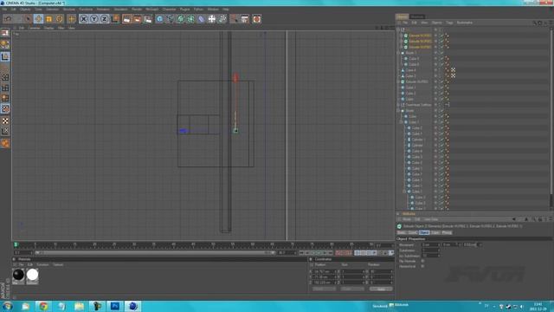The height and width of the screenshot is (312, 554).
Task: Switch to Polygons mode in left palette
Action: coord(5,98)
